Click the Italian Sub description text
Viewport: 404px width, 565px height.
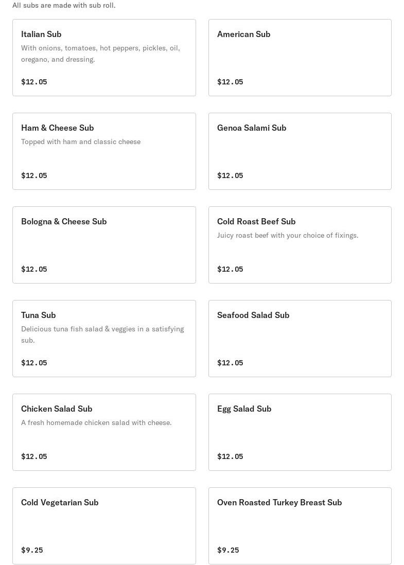[x=100, y=54]
